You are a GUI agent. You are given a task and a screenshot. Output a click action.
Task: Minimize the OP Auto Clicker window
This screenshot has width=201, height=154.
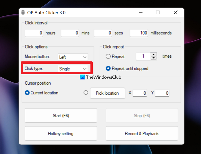(x=140, y=13)
